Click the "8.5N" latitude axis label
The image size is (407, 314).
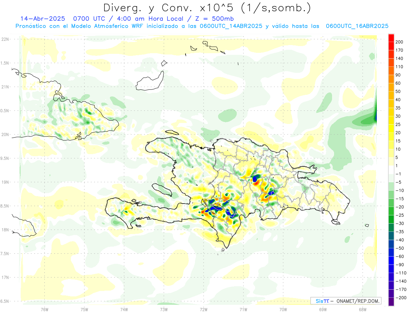pyautogui.click(x=5, y=206)
